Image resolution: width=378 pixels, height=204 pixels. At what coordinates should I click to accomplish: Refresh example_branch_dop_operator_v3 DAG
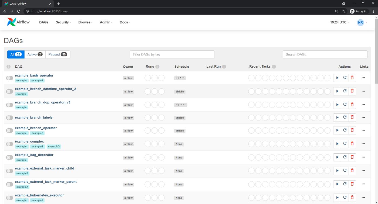(x=345, y=105)
